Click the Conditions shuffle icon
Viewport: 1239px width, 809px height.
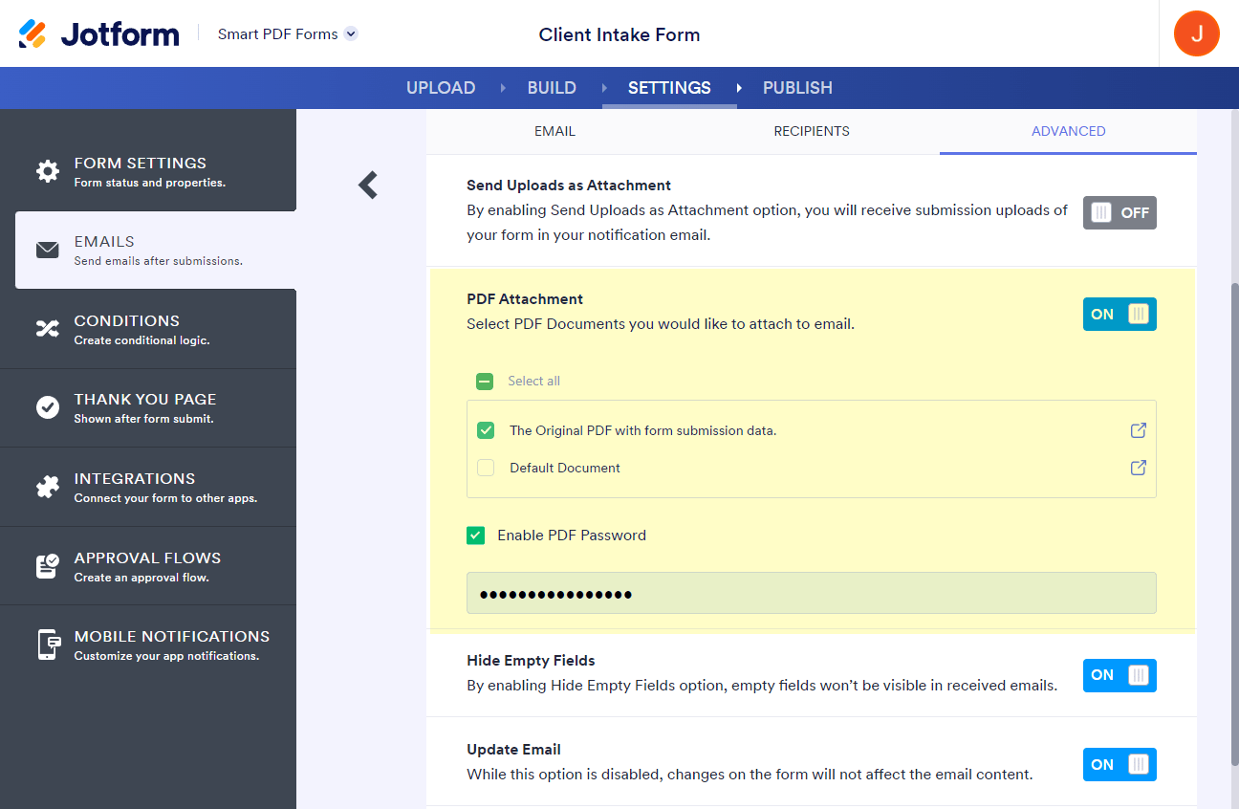click(47, 329)
